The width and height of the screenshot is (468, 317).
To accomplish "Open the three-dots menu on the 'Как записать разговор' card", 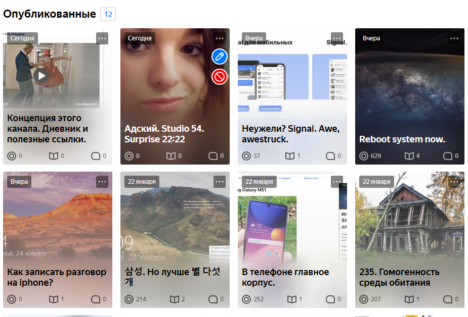I will pos(102,182).
